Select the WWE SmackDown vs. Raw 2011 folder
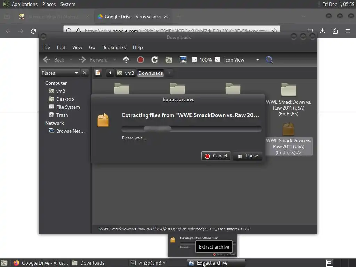Viewport: 356px width, 267px height. click(x=288, y=100)
